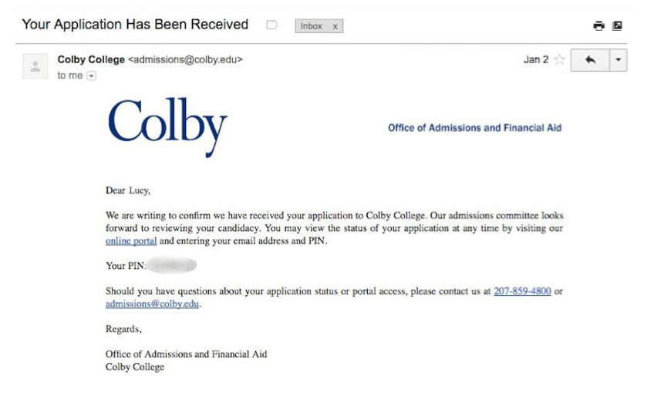Open the email in a new window

point(617,25)
